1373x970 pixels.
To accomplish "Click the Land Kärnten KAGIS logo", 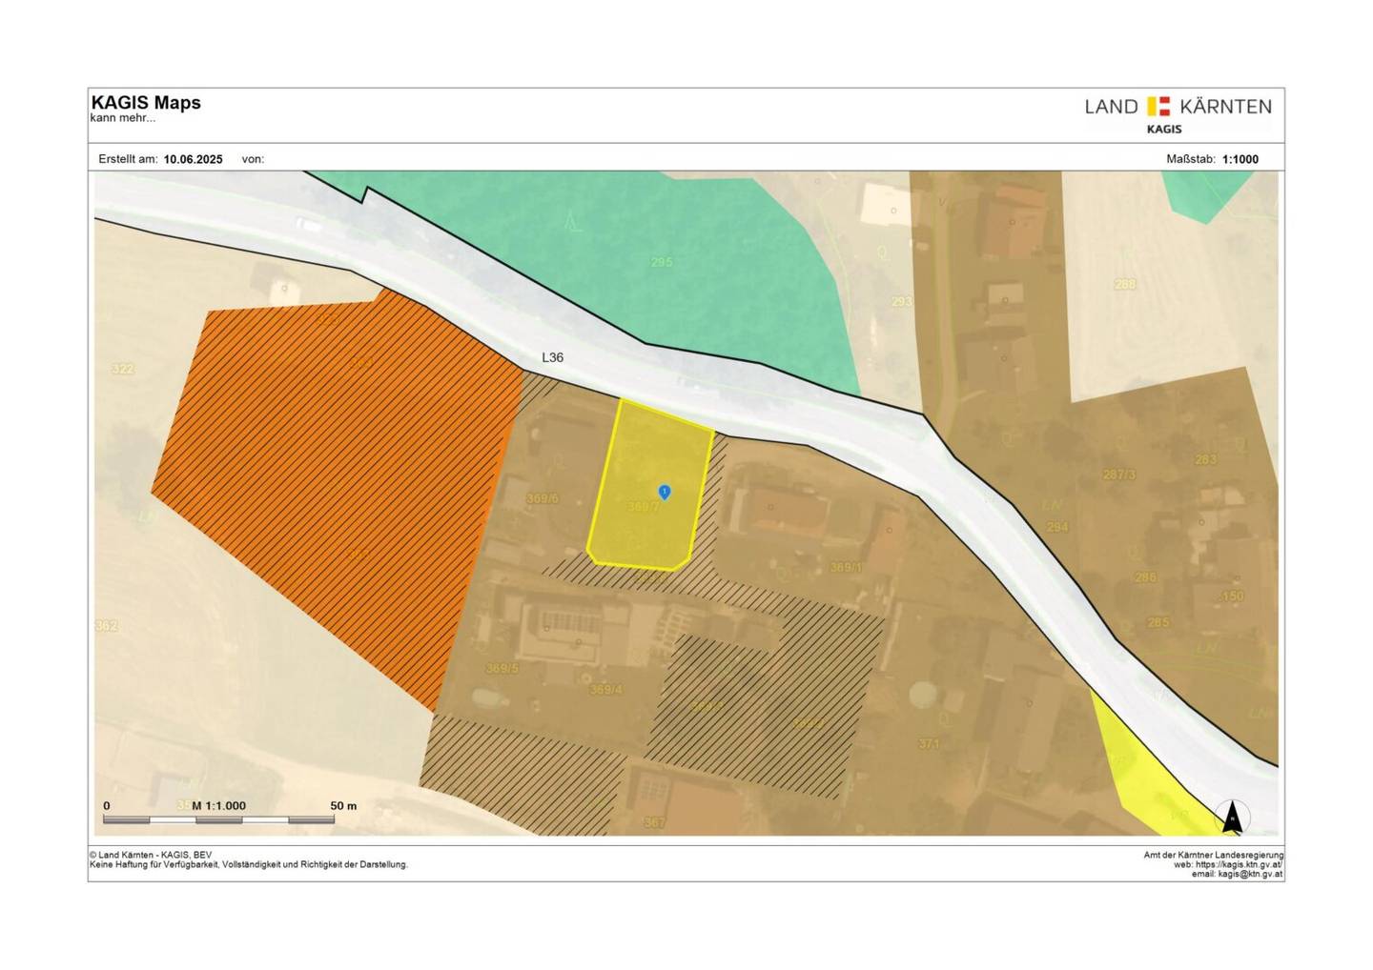I will coord(1178,114).
